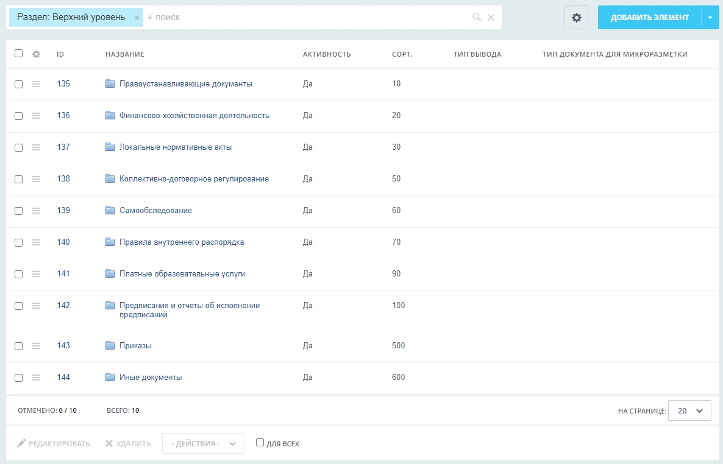Open the 'Локальные нормативные акты' section link
723x464 pixels.
(x=176, y=147)
